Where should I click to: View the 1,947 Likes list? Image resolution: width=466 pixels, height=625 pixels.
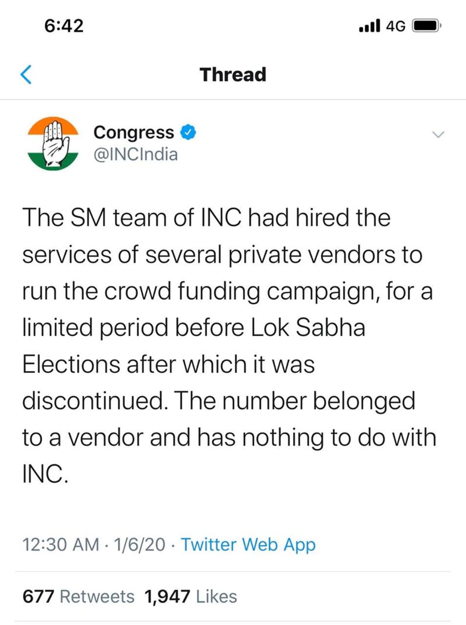pos(190,597)
